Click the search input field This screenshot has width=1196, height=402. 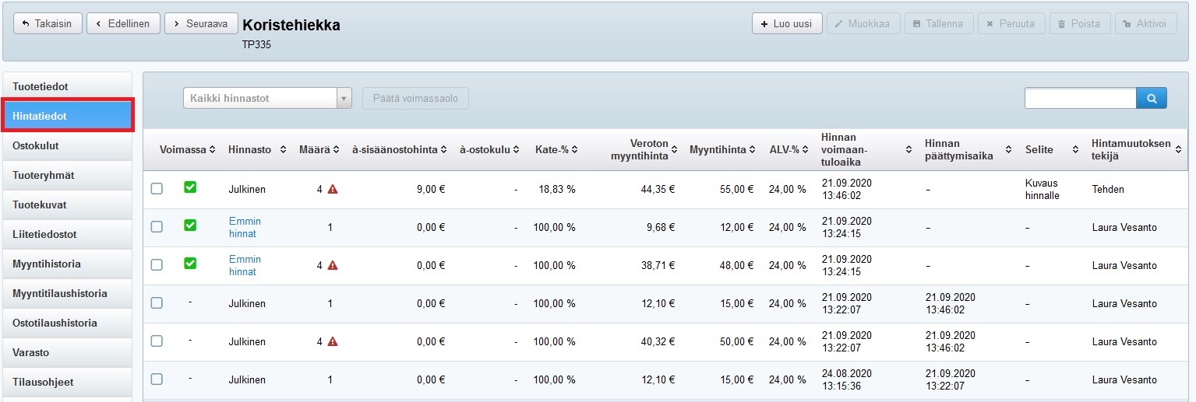coord(1080,98)
